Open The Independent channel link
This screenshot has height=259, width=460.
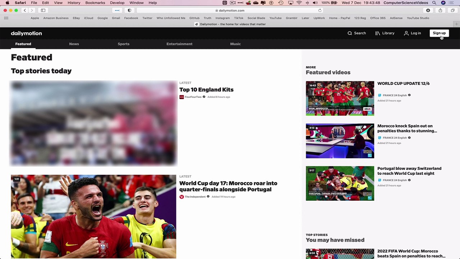click(x=195, y=197)
